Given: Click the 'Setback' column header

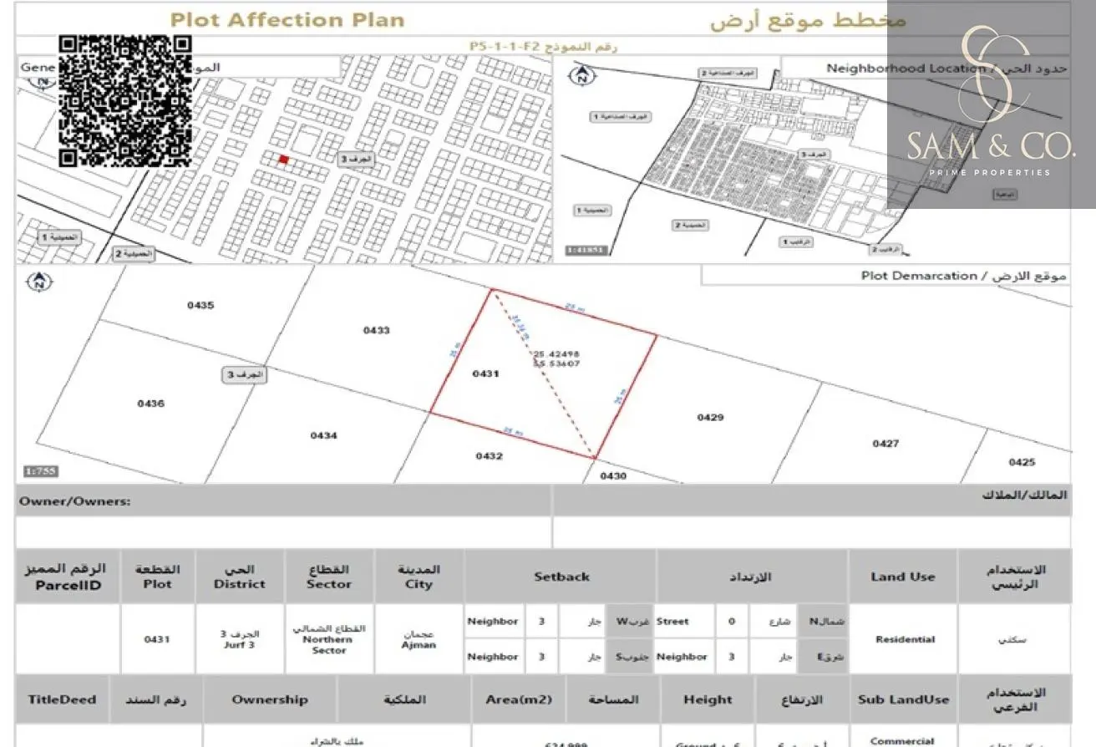Looking at the screenshot, I should coord(561,577).
